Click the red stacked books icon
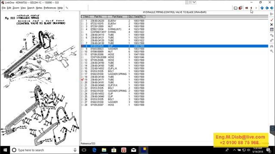 point(241,8)
